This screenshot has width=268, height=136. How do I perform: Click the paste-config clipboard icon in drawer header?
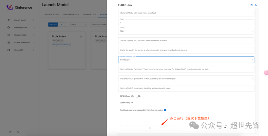[x=252, y=5]
